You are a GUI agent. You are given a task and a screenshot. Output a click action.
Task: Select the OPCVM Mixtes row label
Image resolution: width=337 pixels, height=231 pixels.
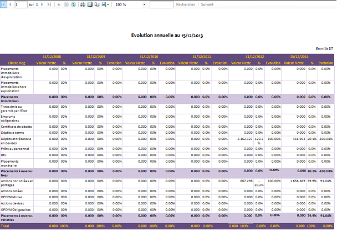point(12,197)
